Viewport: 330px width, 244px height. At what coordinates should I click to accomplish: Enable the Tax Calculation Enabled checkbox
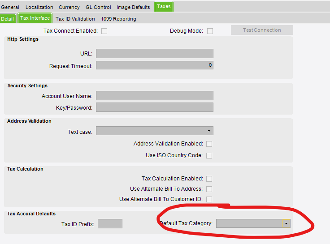(x=209, y=179)
